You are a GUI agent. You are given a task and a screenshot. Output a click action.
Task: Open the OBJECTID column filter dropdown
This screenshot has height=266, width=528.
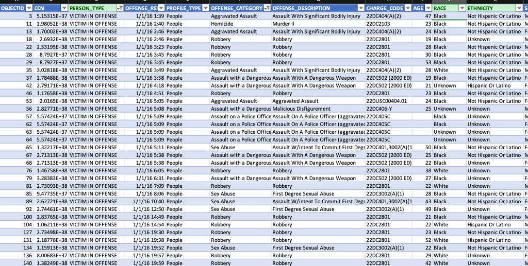tap(29, 8)
